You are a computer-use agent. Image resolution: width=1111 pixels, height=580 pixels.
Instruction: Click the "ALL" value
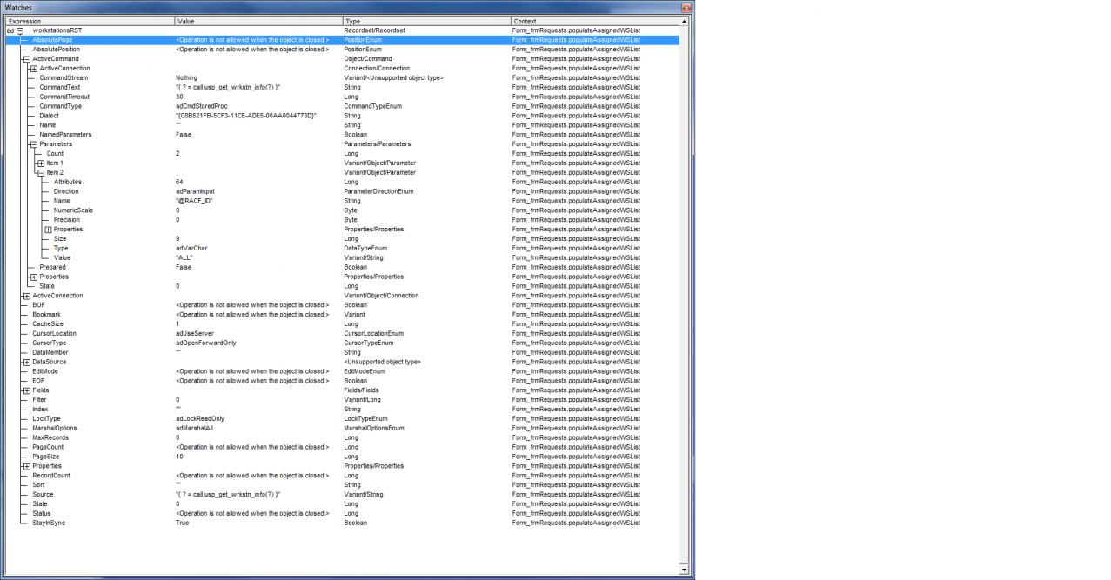184,257
